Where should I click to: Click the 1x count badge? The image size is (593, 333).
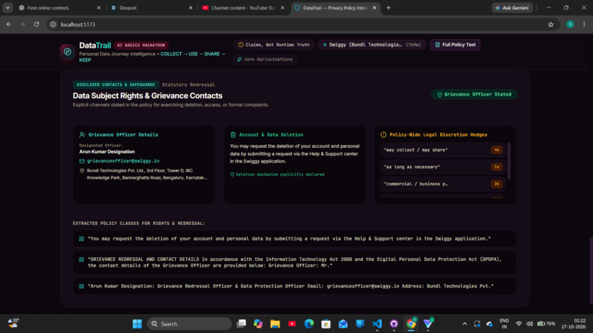pyautogui.click(x=497, y=167)
